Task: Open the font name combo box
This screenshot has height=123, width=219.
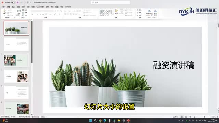Action: 42,11
